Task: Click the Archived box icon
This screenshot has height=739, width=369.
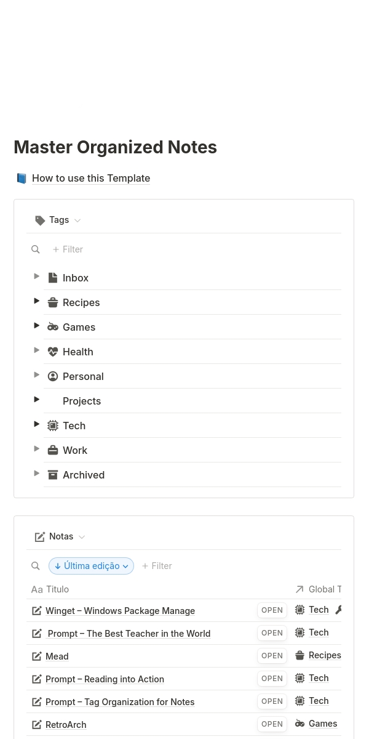Action: 53,475
